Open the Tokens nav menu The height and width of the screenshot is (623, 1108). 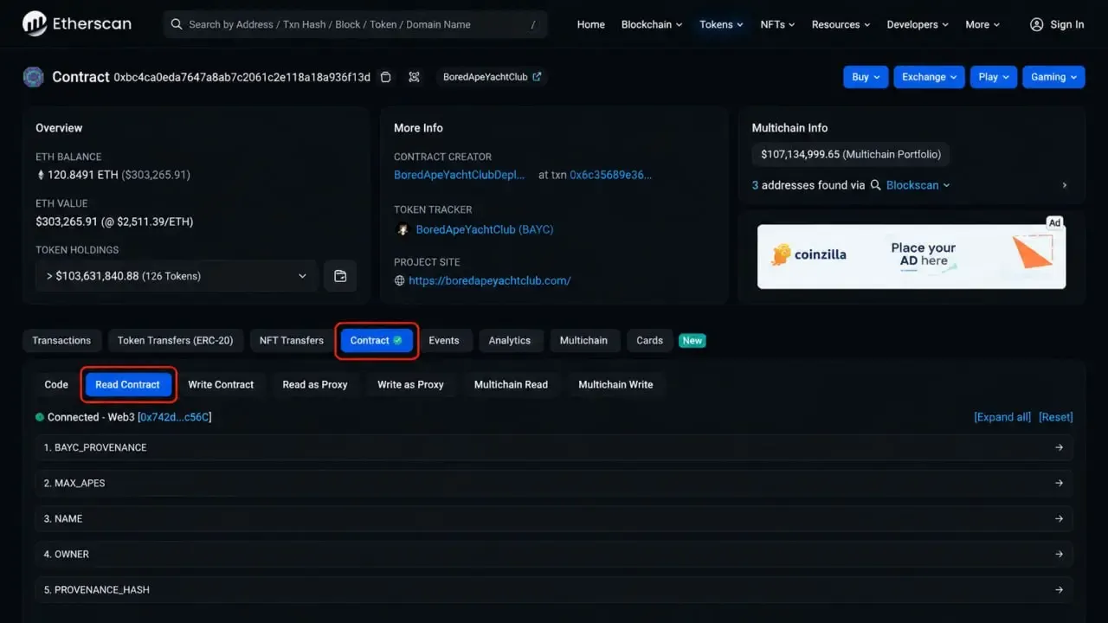tap(721, 24)
